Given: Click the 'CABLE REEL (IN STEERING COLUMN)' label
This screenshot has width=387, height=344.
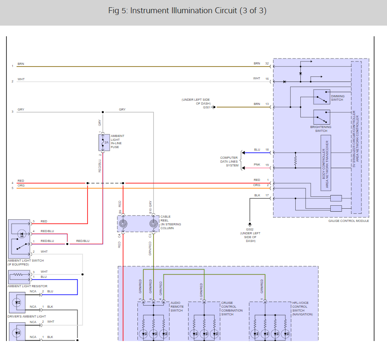Looking at the screenshot, I should point(171,222).
